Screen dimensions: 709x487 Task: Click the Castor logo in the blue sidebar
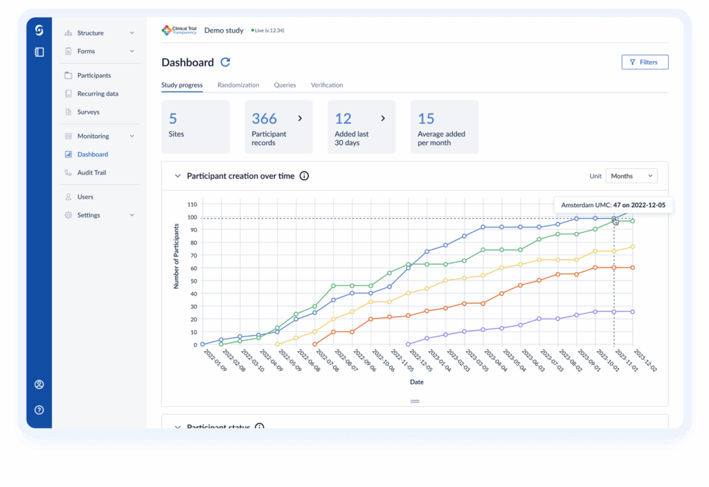point(39,30)
